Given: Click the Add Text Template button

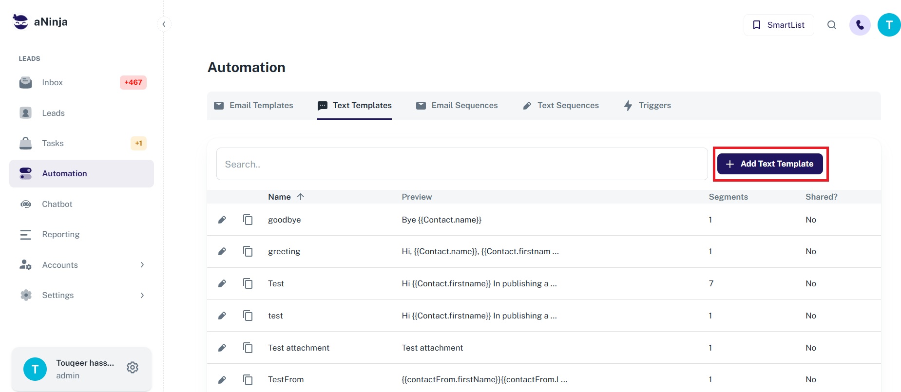Looking at the screenshot, I should click(770, 164).
